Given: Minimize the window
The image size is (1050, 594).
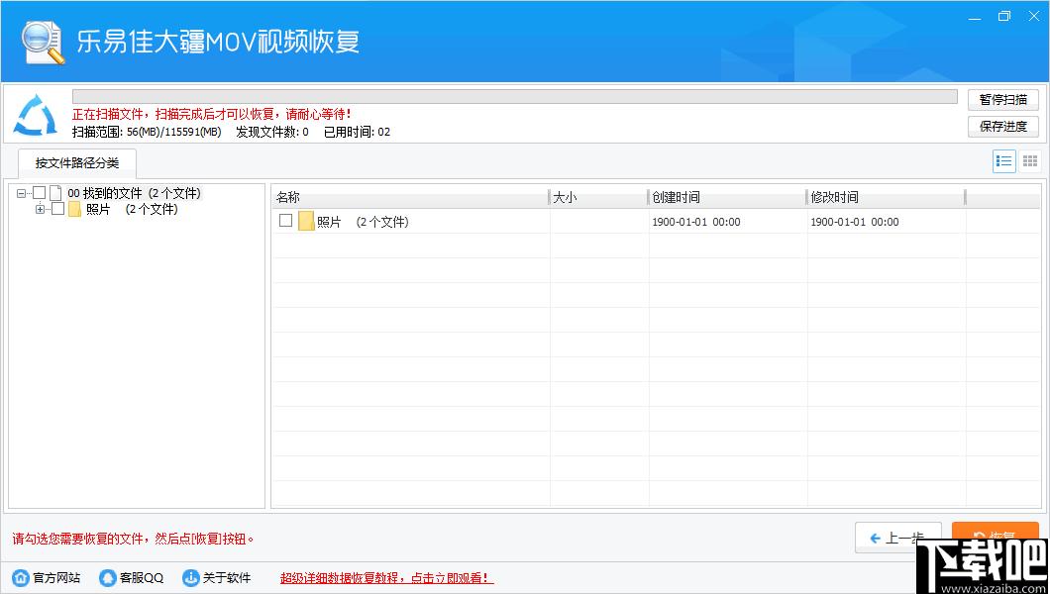Looking at the screenshot, I should click(x=975, y=17).
